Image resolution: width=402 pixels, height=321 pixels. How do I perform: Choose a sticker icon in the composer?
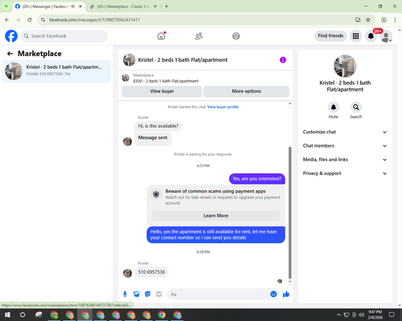pyautogui.click(x=147, y=295)
